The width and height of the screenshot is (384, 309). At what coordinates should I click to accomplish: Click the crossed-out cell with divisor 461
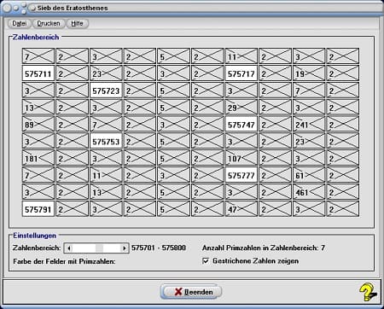click(x=309, y=192)
